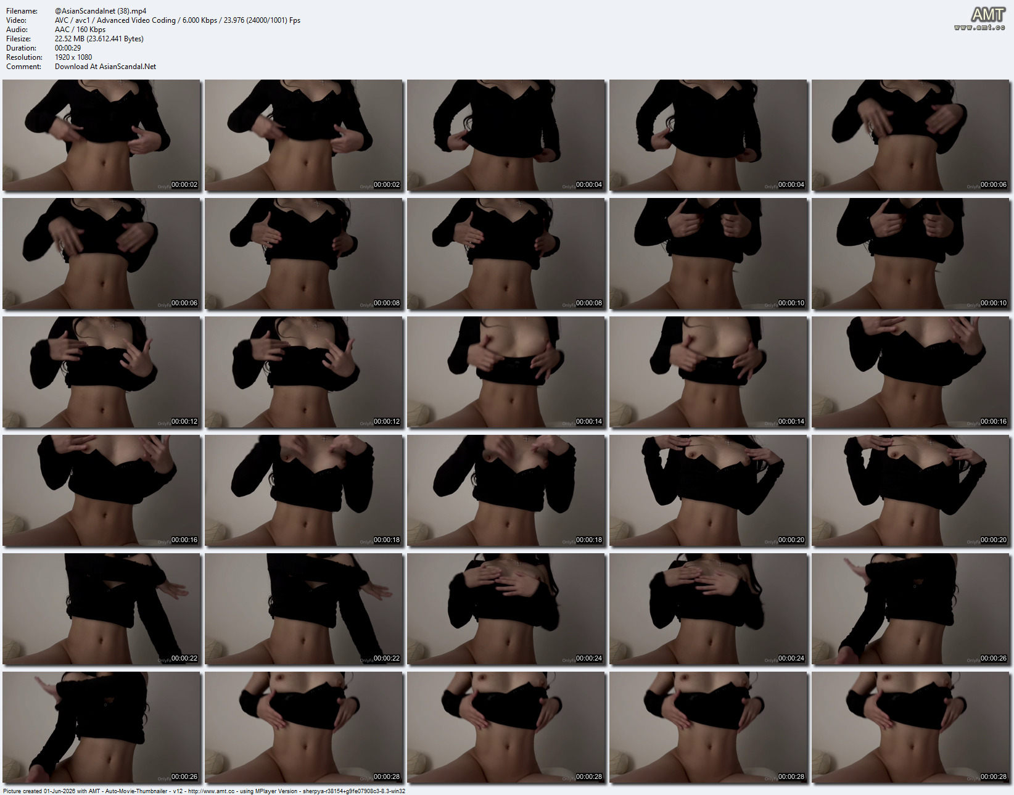Select the second frame stamped 00:00:10
This screenshot has width=1014, height=795.
pos(911,253)
